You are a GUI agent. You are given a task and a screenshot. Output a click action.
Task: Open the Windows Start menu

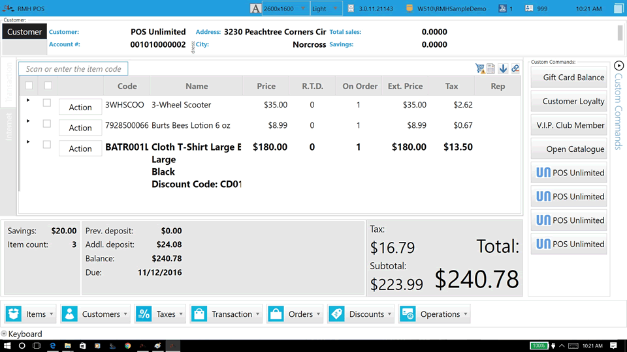coord(7,346)
